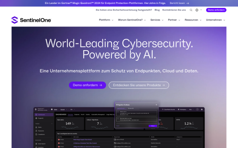Open the site search magnifier icon
This screenshot has height=148, width=238.
[191, 10]
